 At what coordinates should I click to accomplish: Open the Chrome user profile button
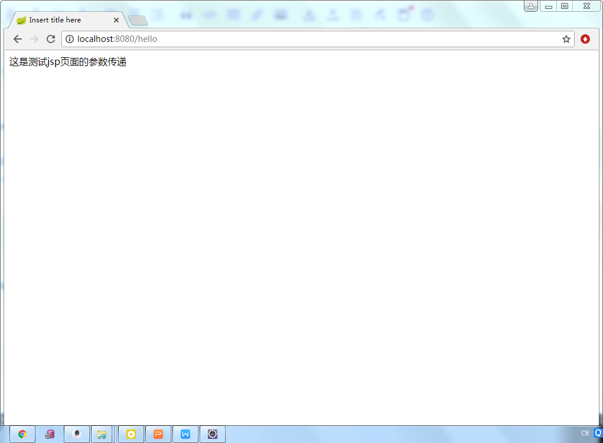tap(531, 6)
